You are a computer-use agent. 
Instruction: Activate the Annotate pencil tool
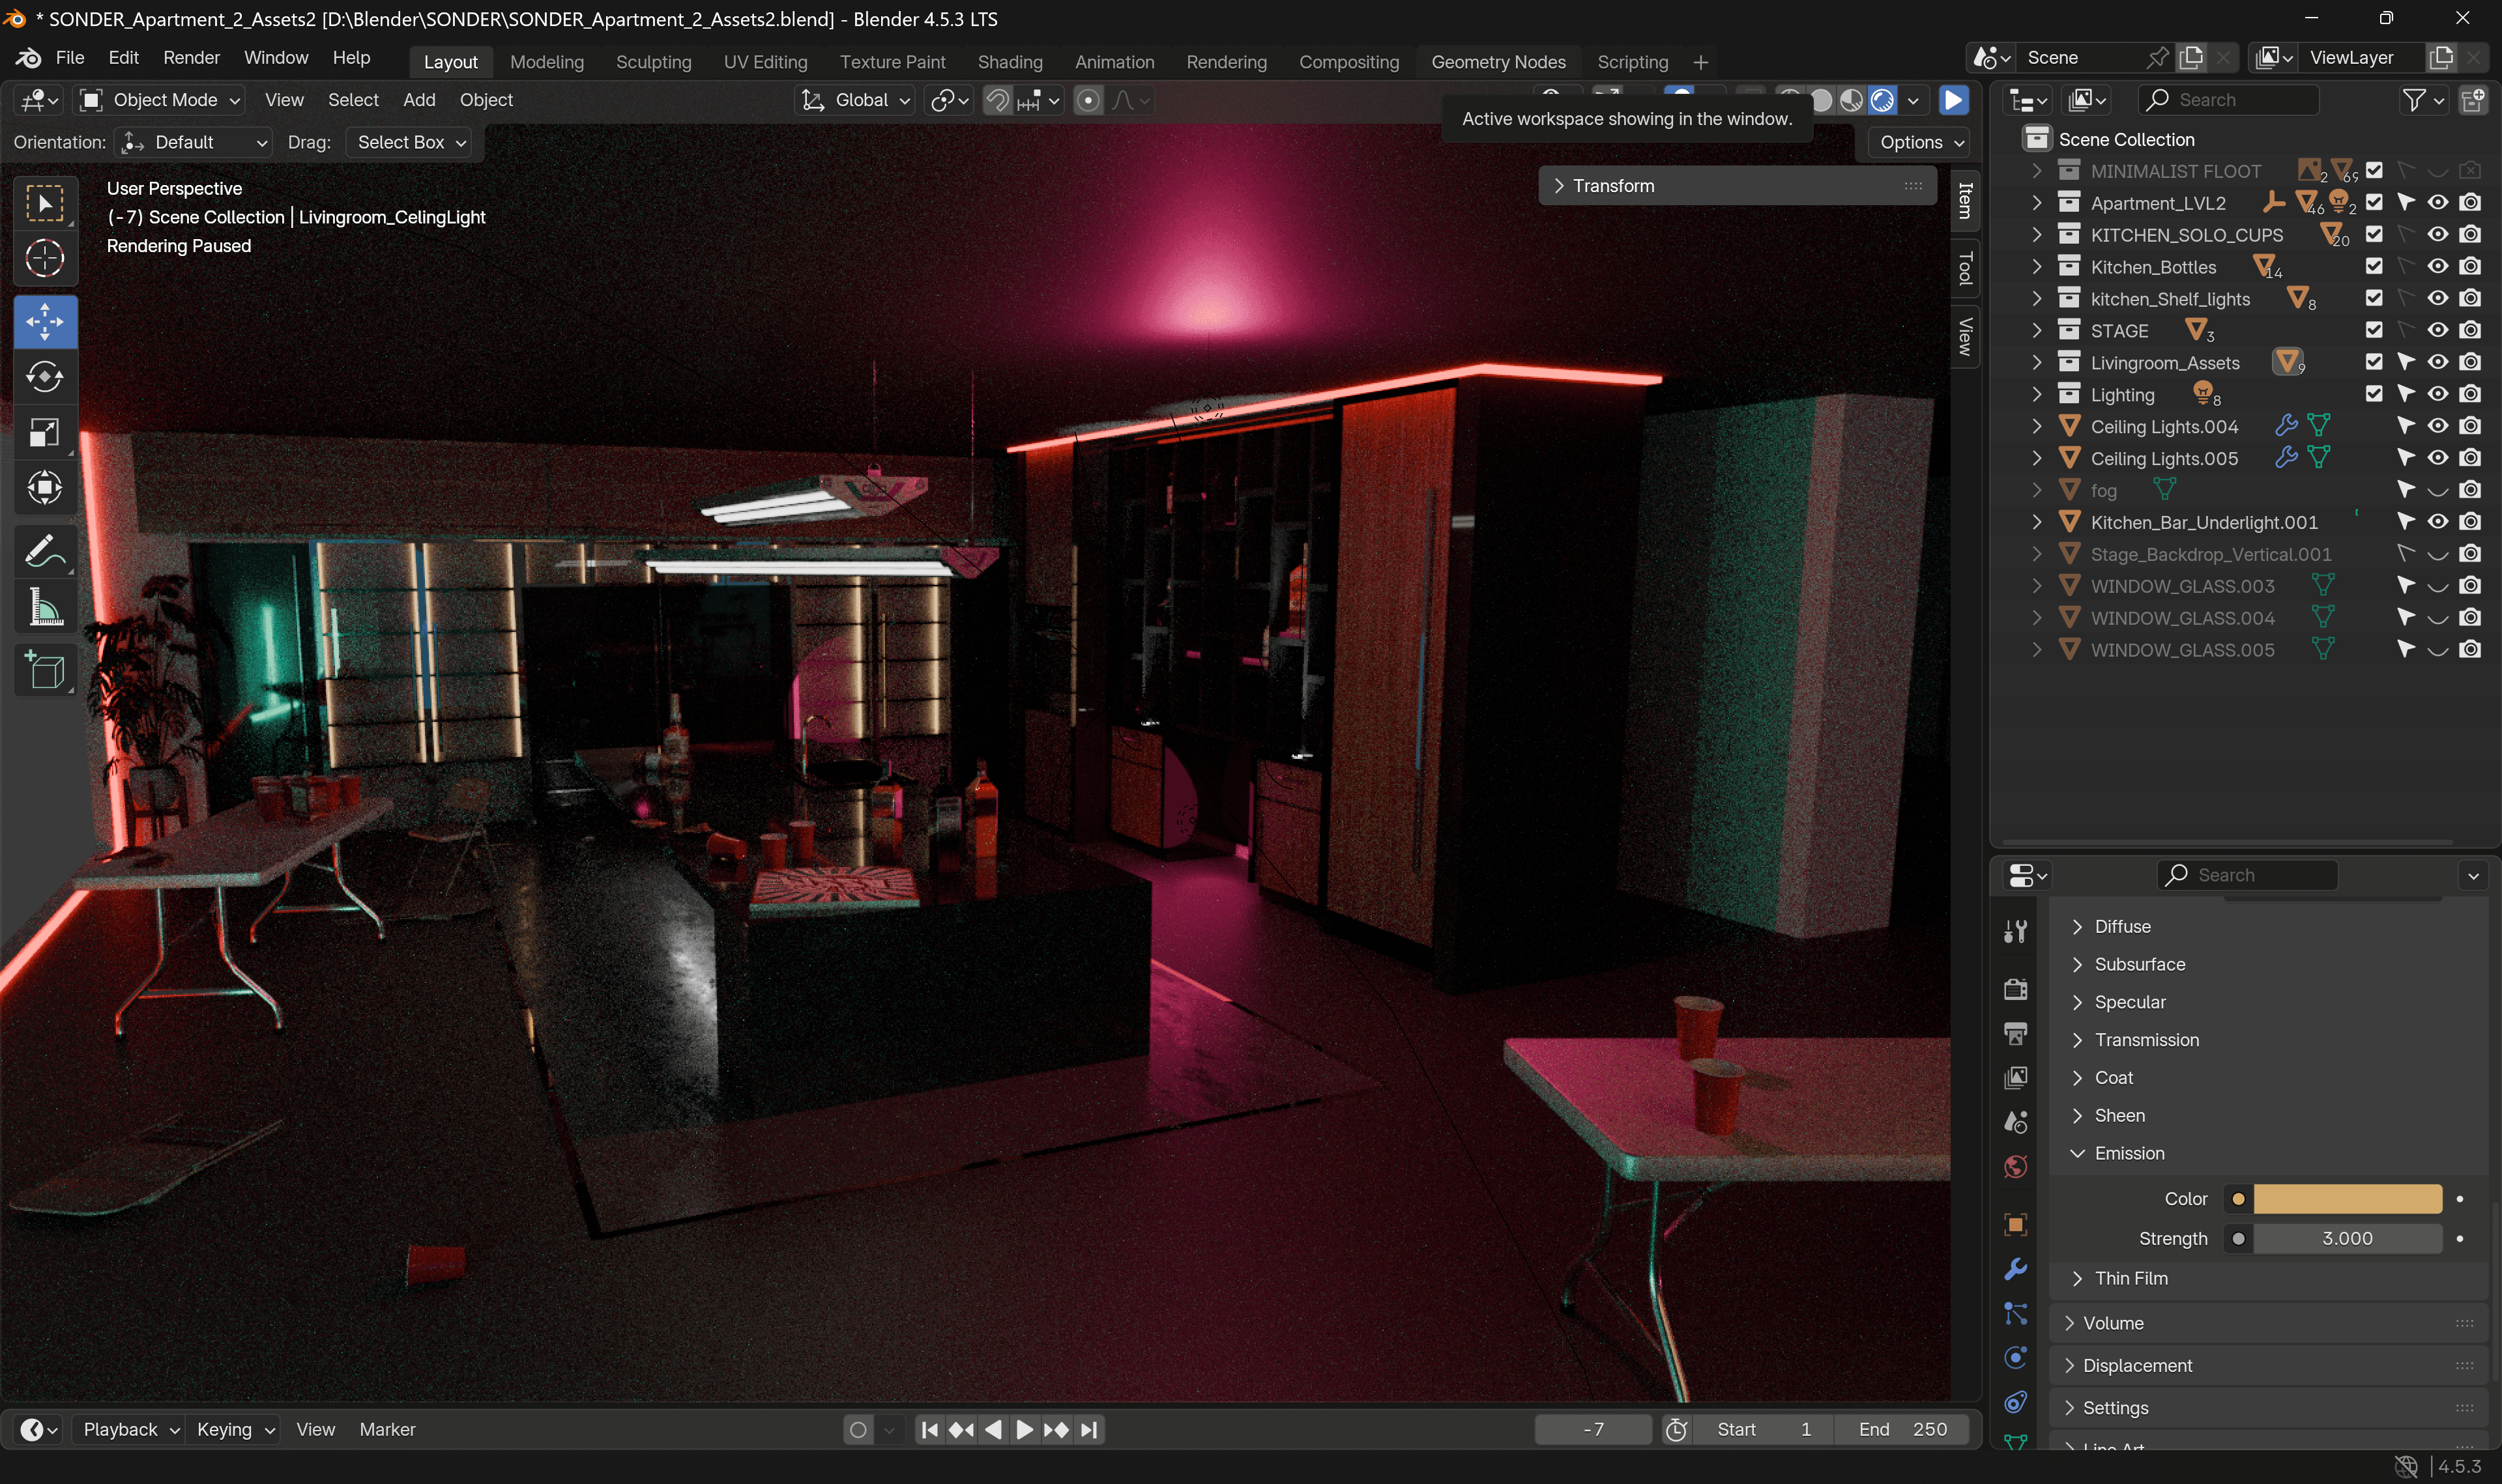point(45,551)
